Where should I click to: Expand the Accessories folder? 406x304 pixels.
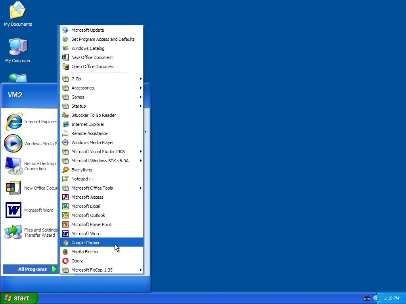[x=101, y=87]
